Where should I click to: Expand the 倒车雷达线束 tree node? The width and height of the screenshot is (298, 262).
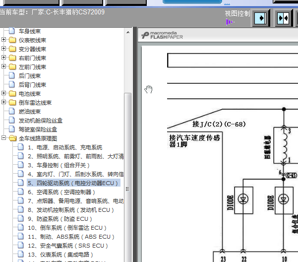pos(3,102)
